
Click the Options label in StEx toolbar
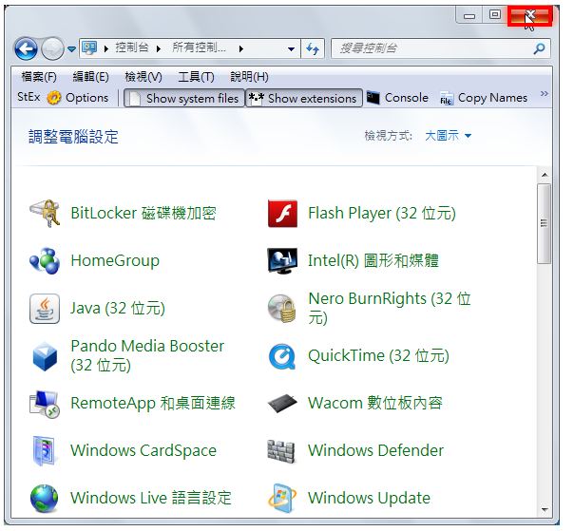coord(87,98)
